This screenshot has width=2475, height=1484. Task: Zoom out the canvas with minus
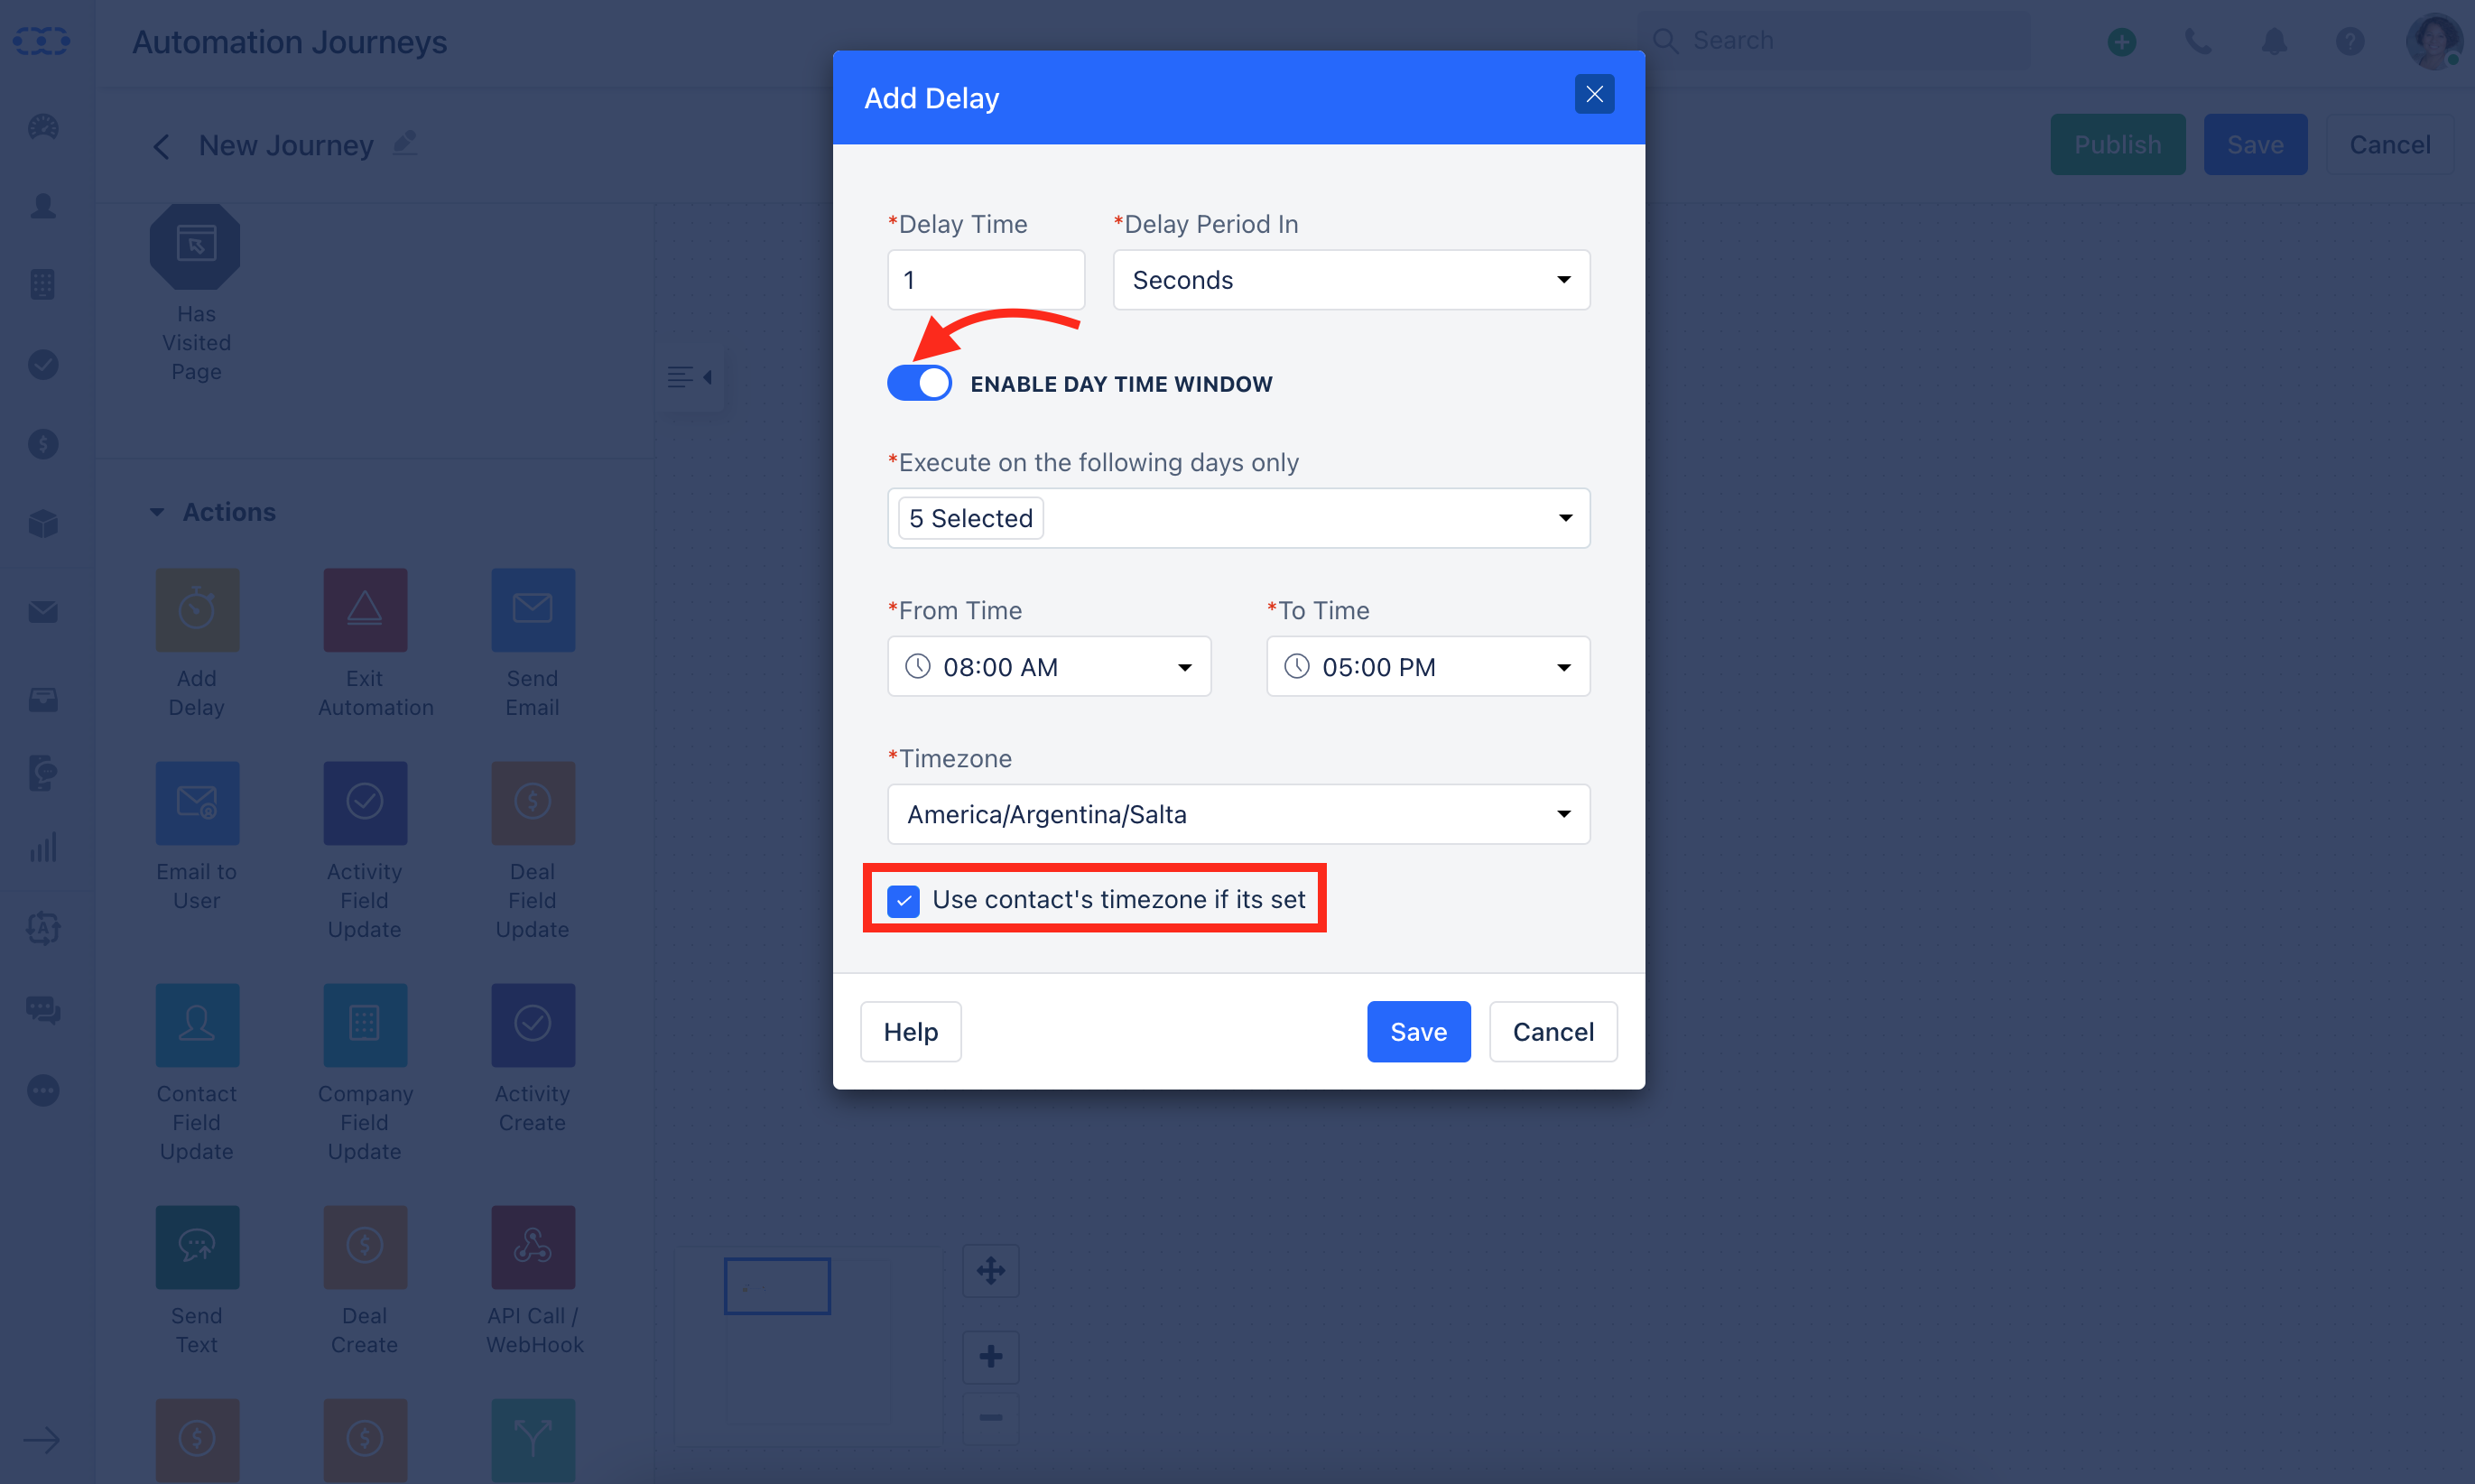990,1417
